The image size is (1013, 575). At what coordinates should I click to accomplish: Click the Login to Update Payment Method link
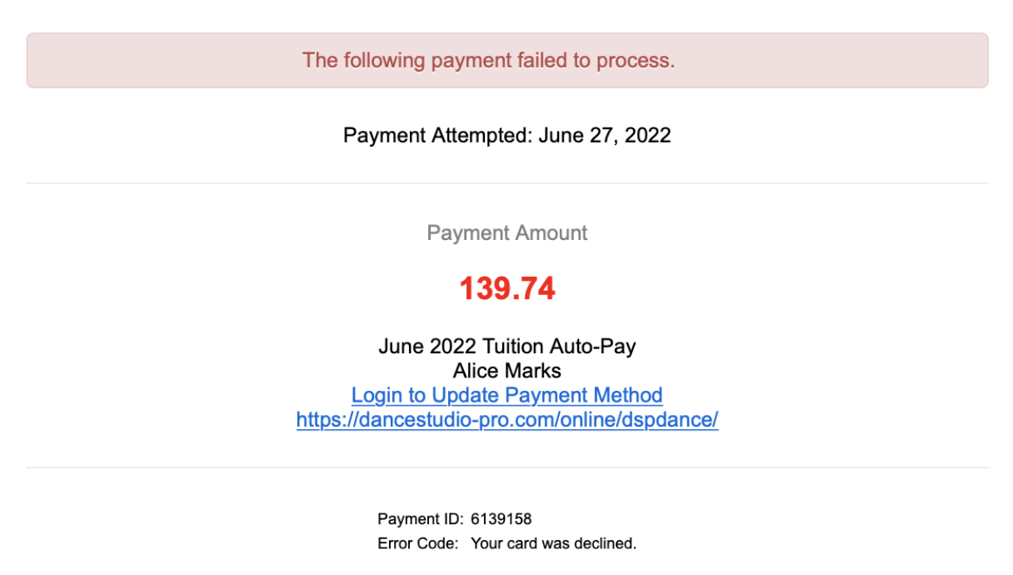pyautogui.click(x=506, y=395)
